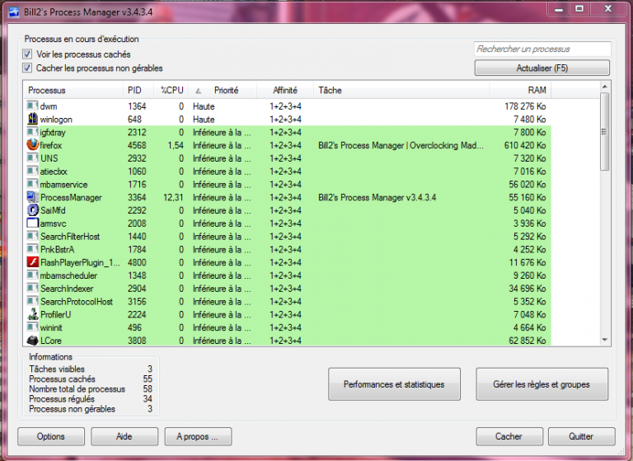This screenshot has width=633, height=461.
Task: Click the winlogon process icon
Action: click(x=32, y=119)
